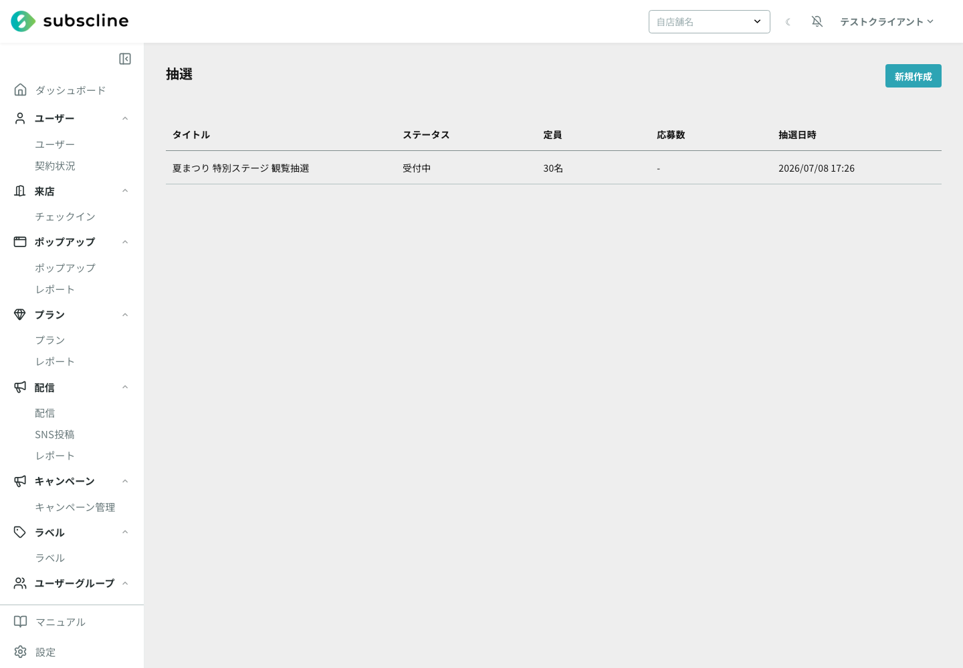Click the ポップアップ window icon
The image size is (963, 668).
click(x=20, y=242)
